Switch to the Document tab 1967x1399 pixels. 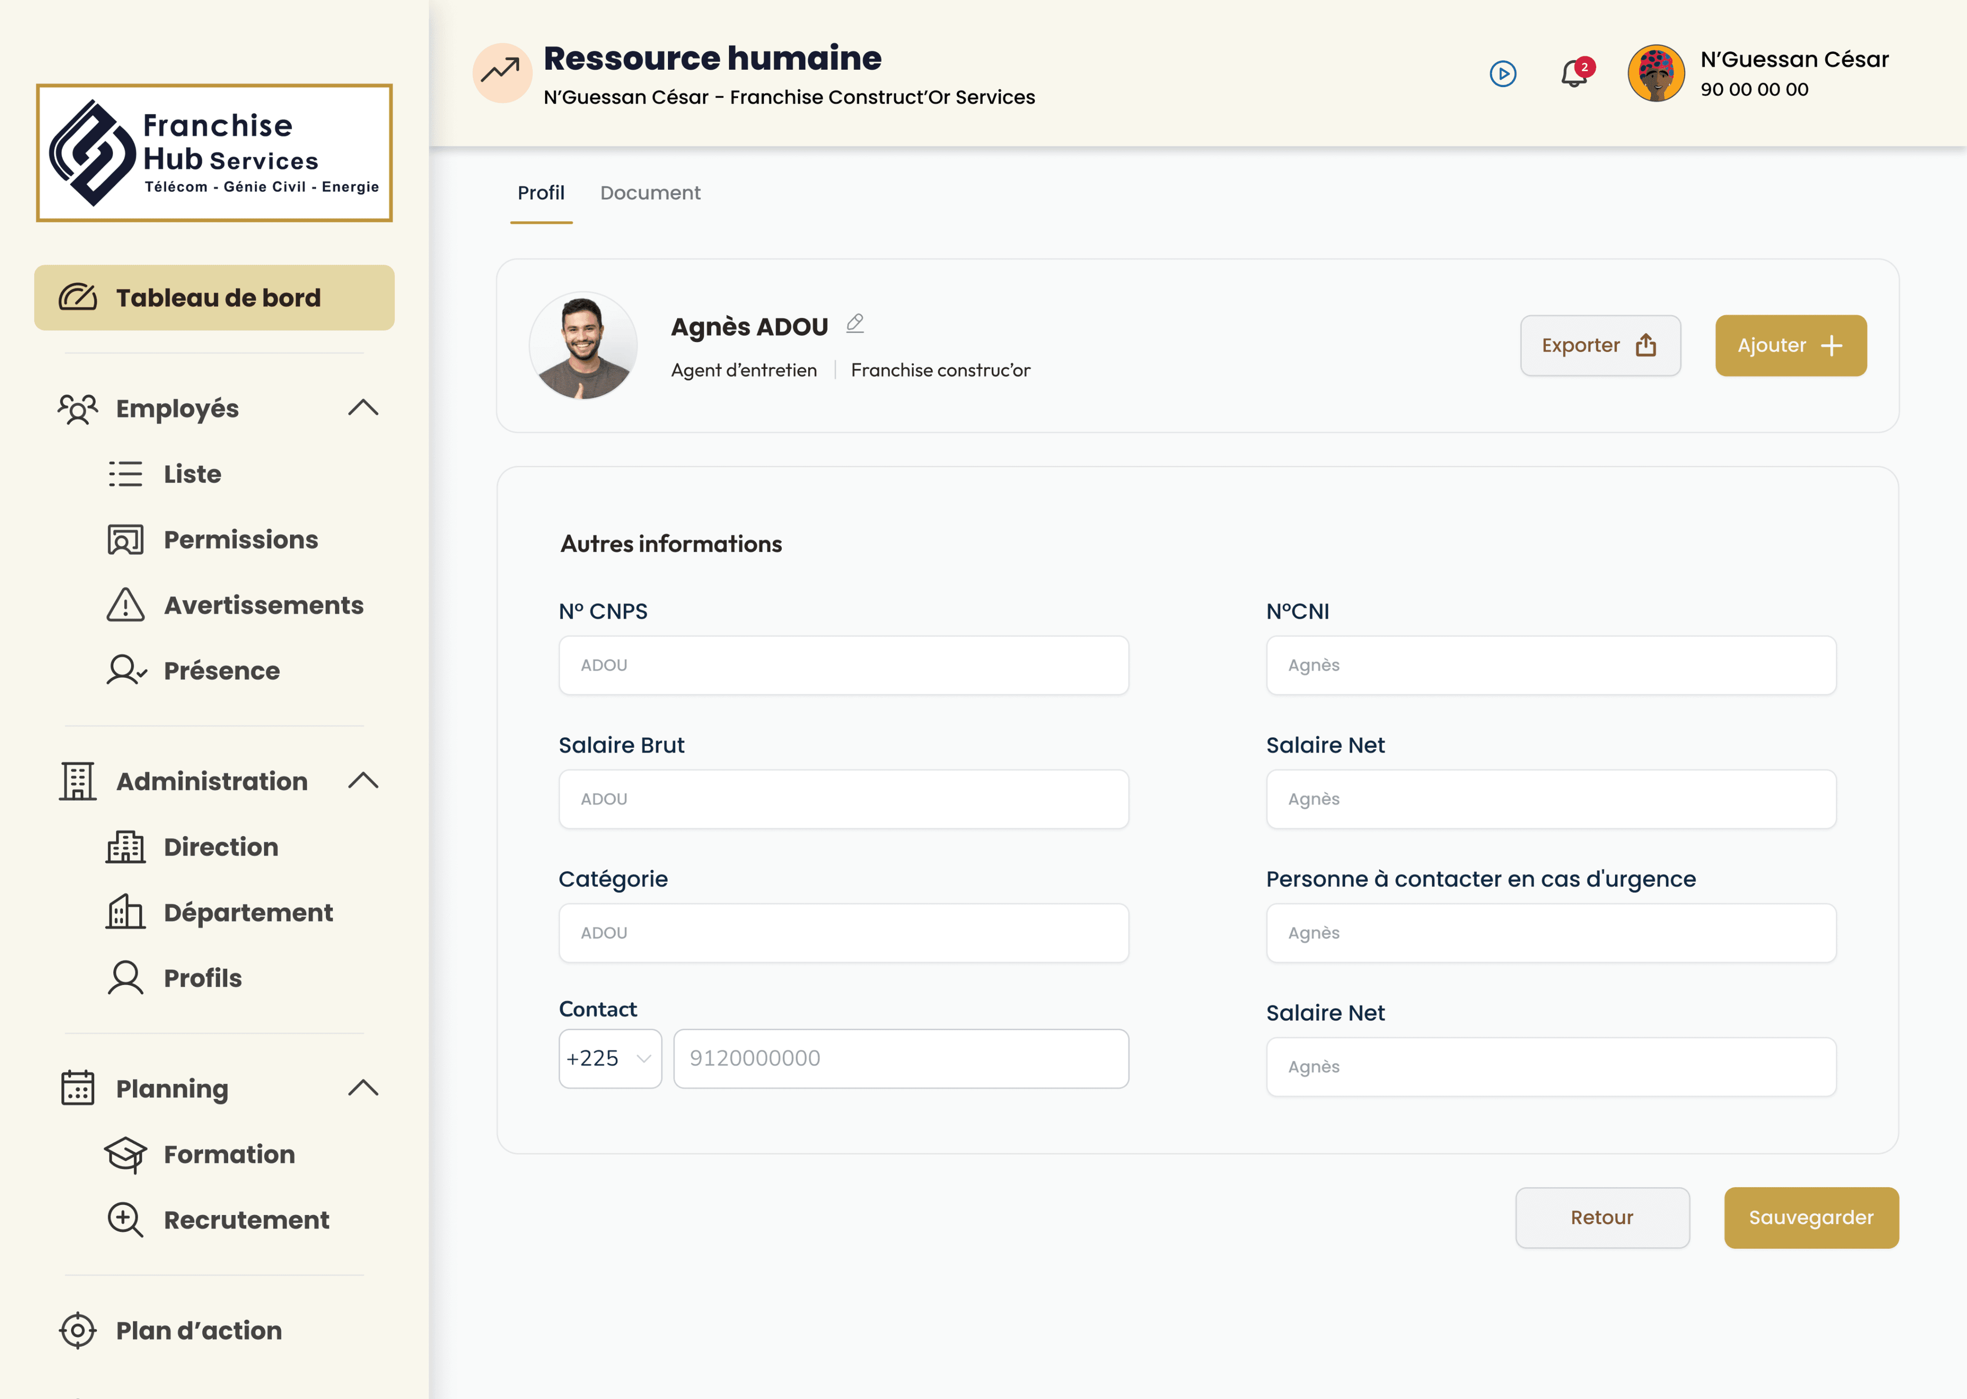pos(650,193)
